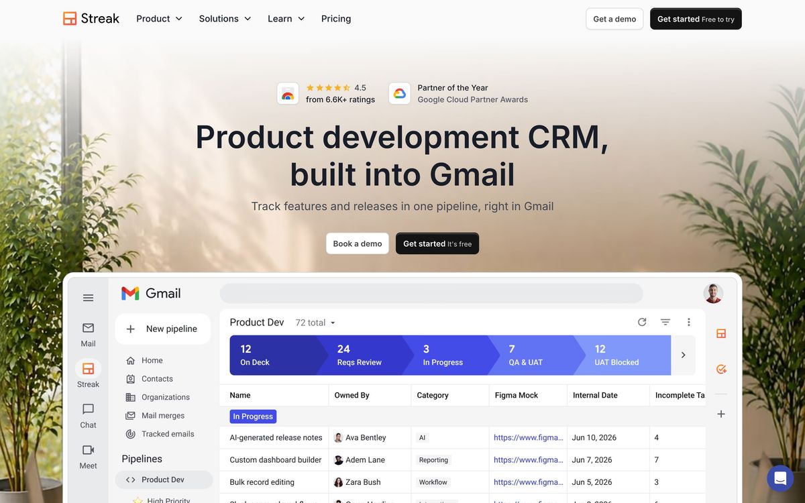Open the Gmail hamburger menu
Viewport: 805px width, 503px height.
coord(89,298)
